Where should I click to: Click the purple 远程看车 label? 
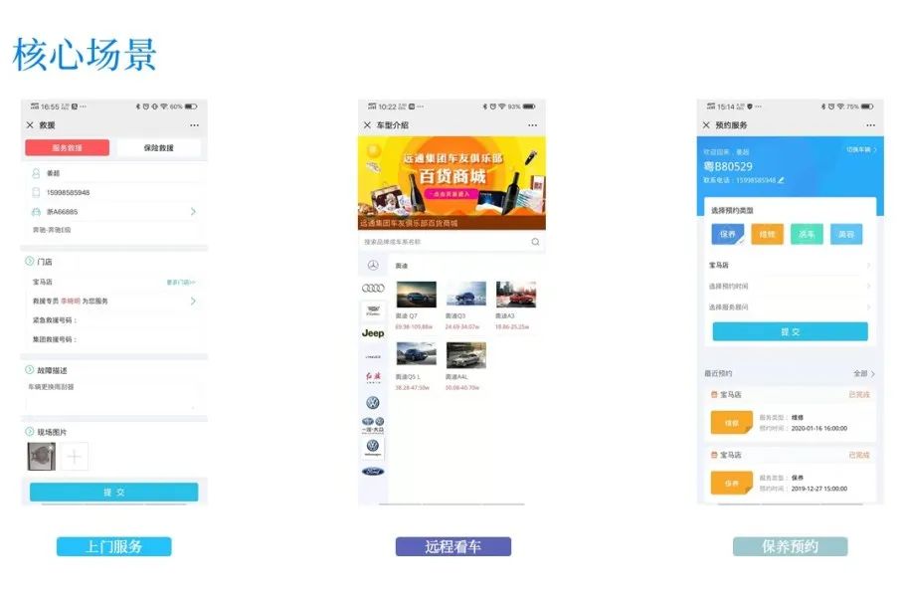point(453,546)
